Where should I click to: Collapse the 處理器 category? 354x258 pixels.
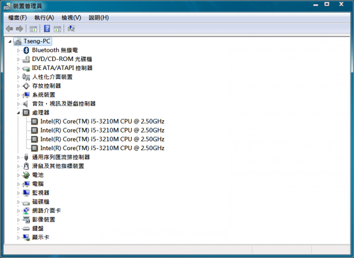(19, 113)
